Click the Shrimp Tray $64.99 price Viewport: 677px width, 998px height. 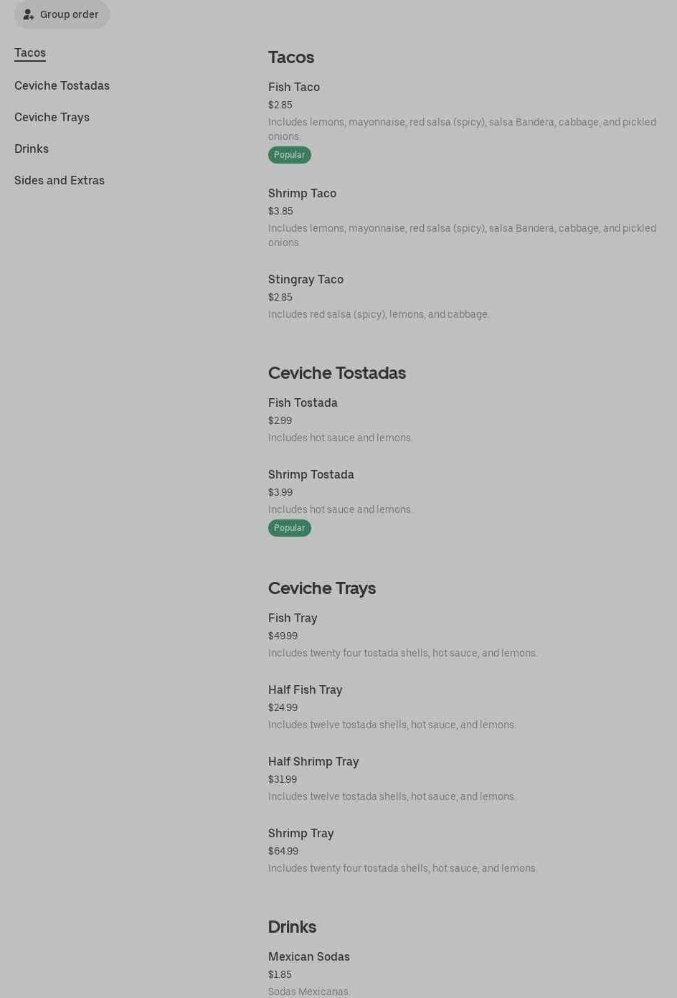(x=283, y=851)
